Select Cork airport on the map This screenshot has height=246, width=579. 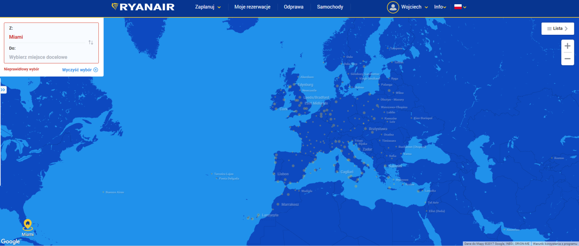coord(283,109)
